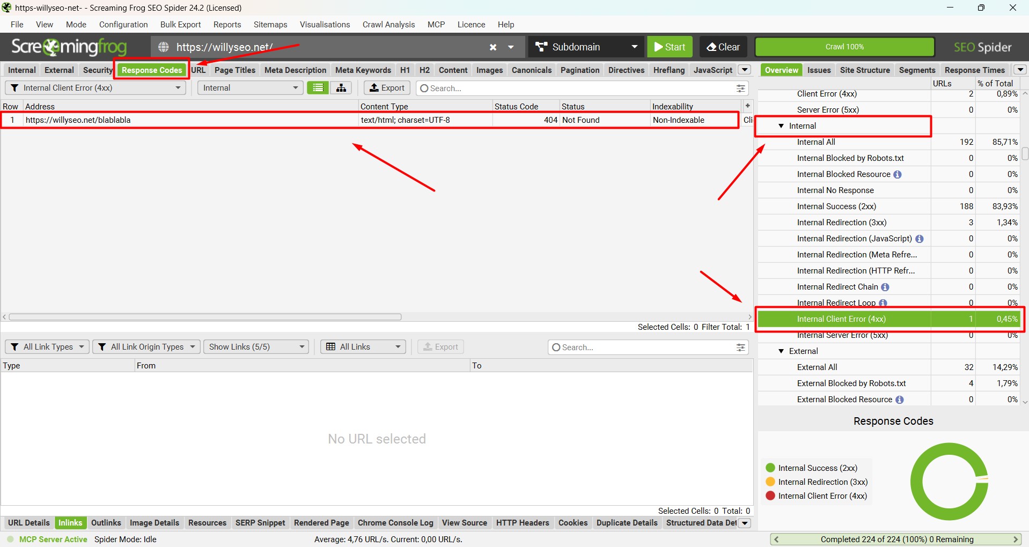Screen dimensions: 1029x547
Task: Click info icon next to Internal Redirection (JavaScript)
Action: pos(920,239)
